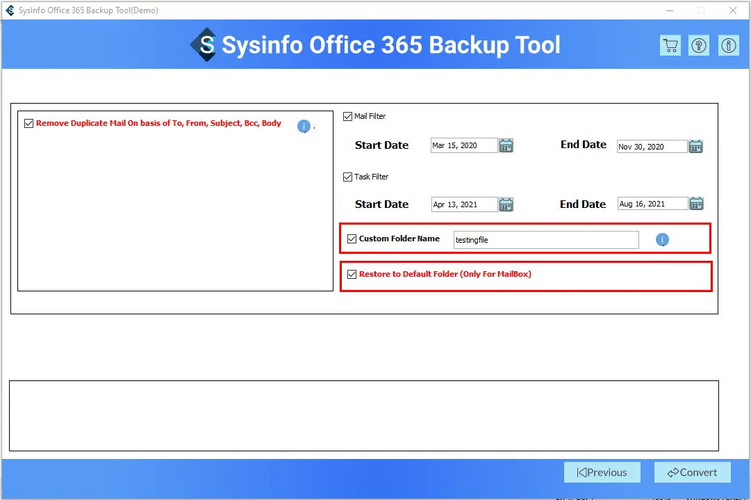The width and height of the screenshot is (751, 500).
Task: Click Task Filter start date field Apr 13, 2021
Action: point(465,204)
